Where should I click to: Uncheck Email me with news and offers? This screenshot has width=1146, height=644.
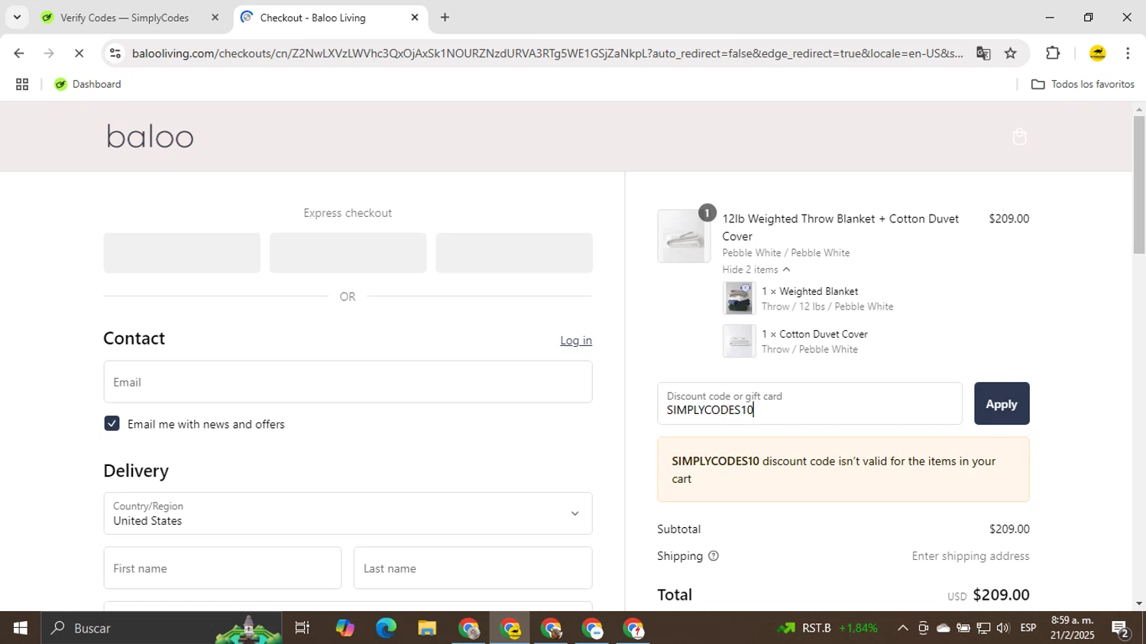[x=112, y=424]
